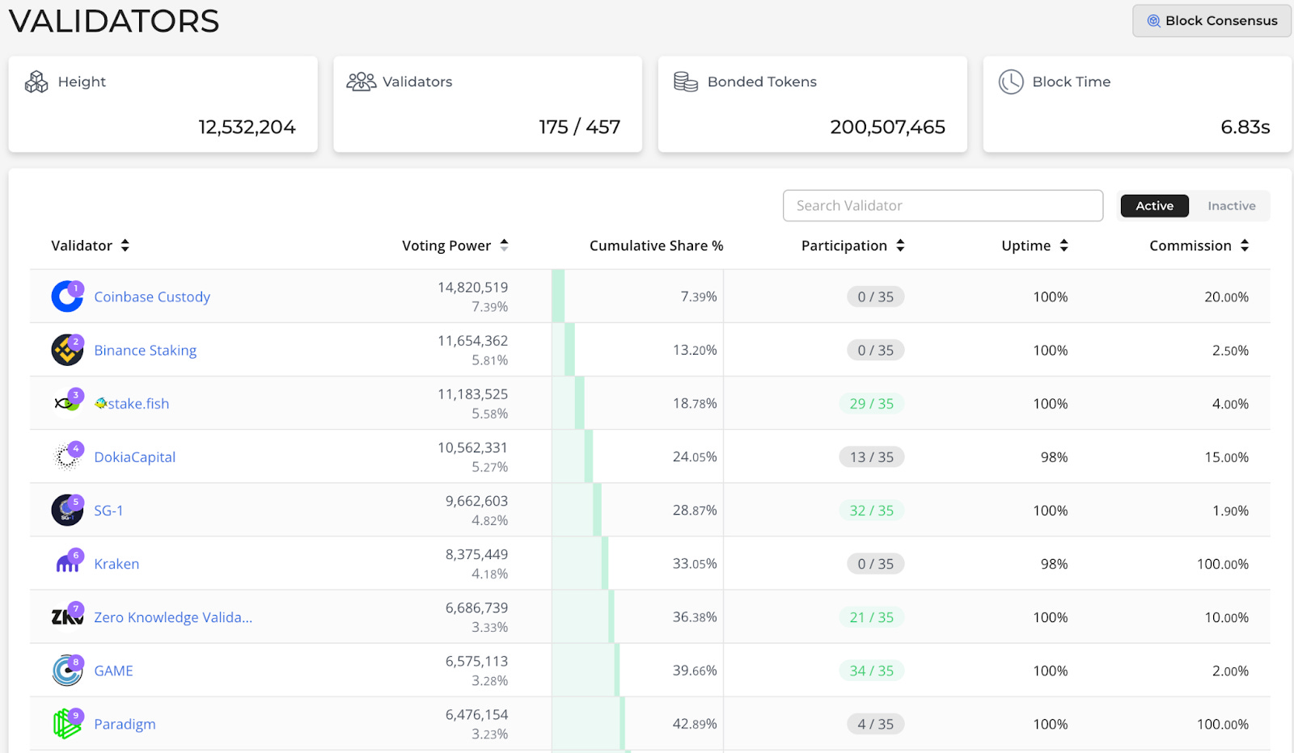Viewport: 1294px width, 753px height.
Task: Open the stake.fish validator page
Action: click(x=132, y=403)
